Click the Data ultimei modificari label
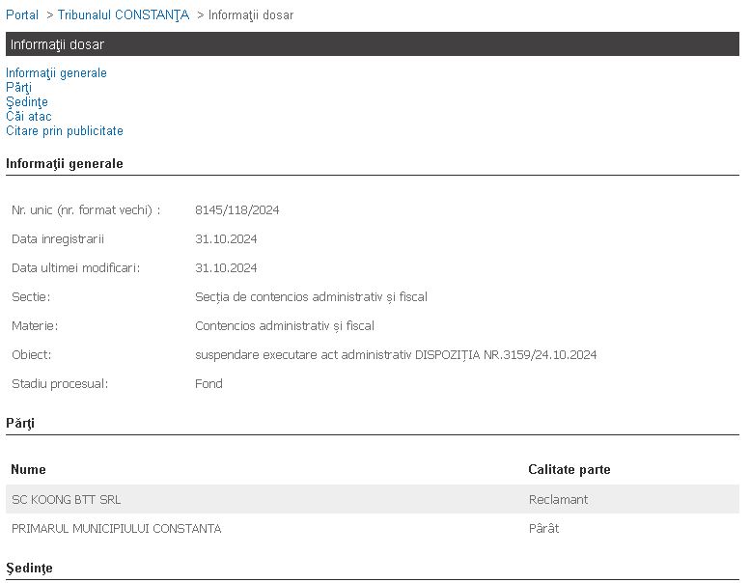This screenshot has height=583, width=750. 76,267
